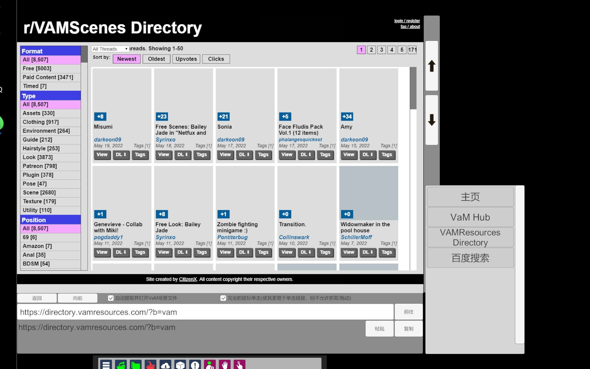Open the All Threads dropdown
Image resolution: width=590 pixels, height=369 pixels.
click(x=110, y=49)
